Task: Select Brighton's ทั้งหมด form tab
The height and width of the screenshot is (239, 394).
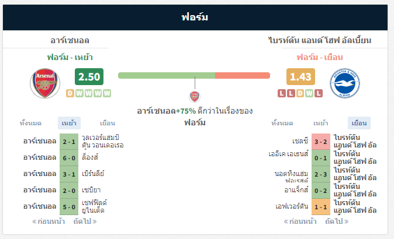Action: (282, 123)
